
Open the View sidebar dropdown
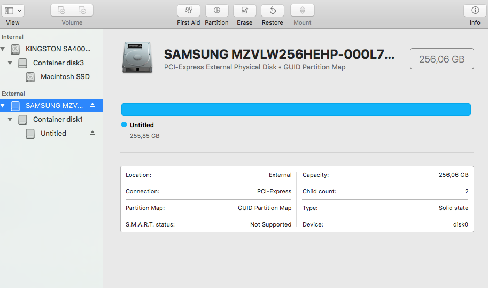[13, 11]
